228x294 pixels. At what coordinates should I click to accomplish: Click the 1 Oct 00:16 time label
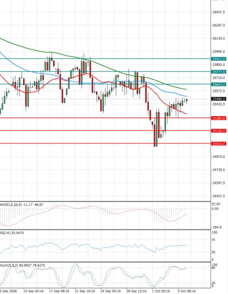[x=161, y=291]
